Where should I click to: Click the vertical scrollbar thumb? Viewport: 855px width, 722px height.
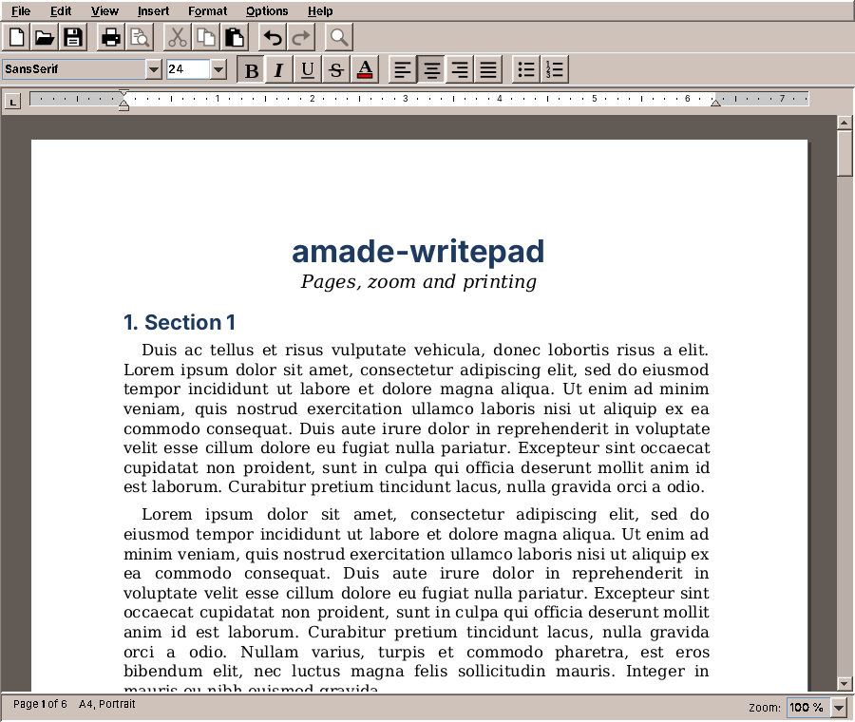(x=845, y=153)
